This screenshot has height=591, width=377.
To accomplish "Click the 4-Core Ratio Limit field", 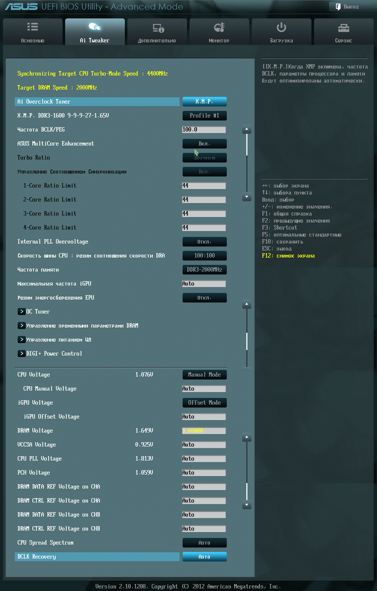I will (204, 228).
